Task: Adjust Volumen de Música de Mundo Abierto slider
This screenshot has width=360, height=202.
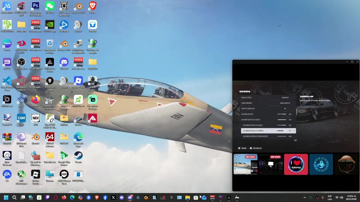Action: click(x=282, y=136)
